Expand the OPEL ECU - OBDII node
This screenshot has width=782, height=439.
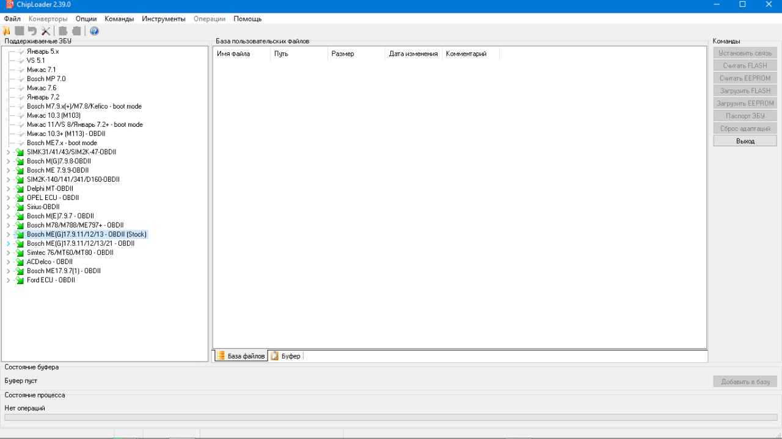point(9,198)
